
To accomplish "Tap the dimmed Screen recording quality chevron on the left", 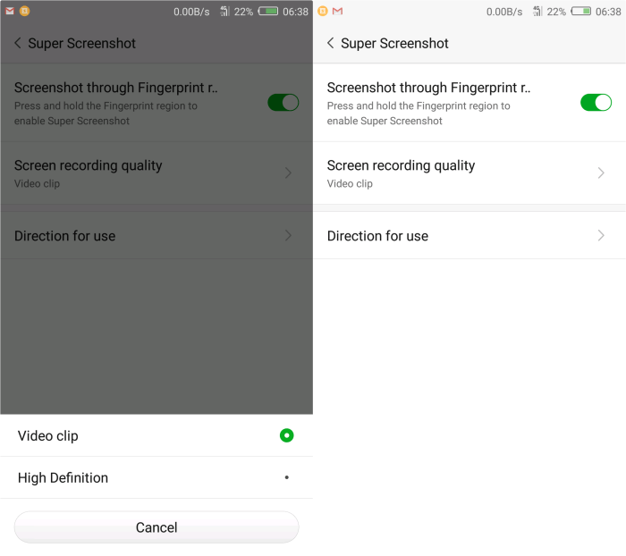I will (288, 173).
